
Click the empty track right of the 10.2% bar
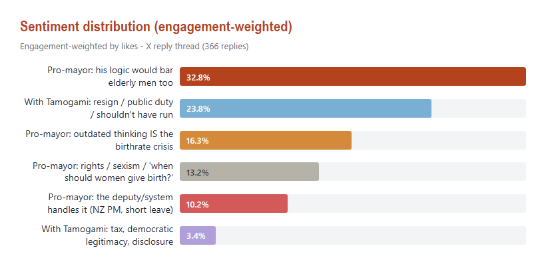tap(407, 204)
